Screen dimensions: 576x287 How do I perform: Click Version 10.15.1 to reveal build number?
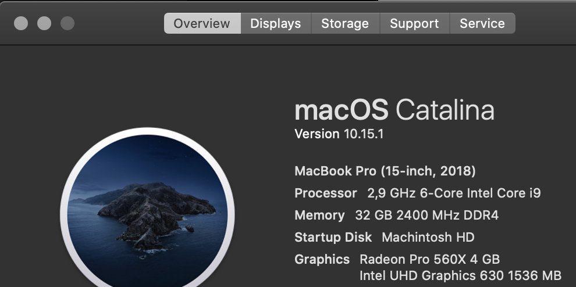(x=339, y=134)
